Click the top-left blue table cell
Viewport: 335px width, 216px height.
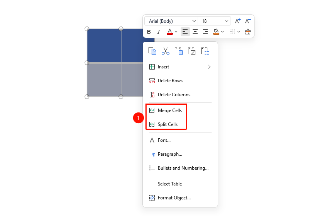pyautogui.click(x=104, y=46)
